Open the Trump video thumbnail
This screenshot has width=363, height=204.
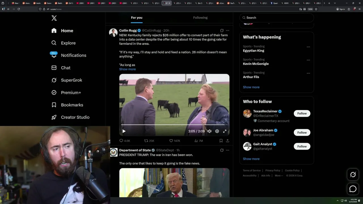(x=174, y=182)
